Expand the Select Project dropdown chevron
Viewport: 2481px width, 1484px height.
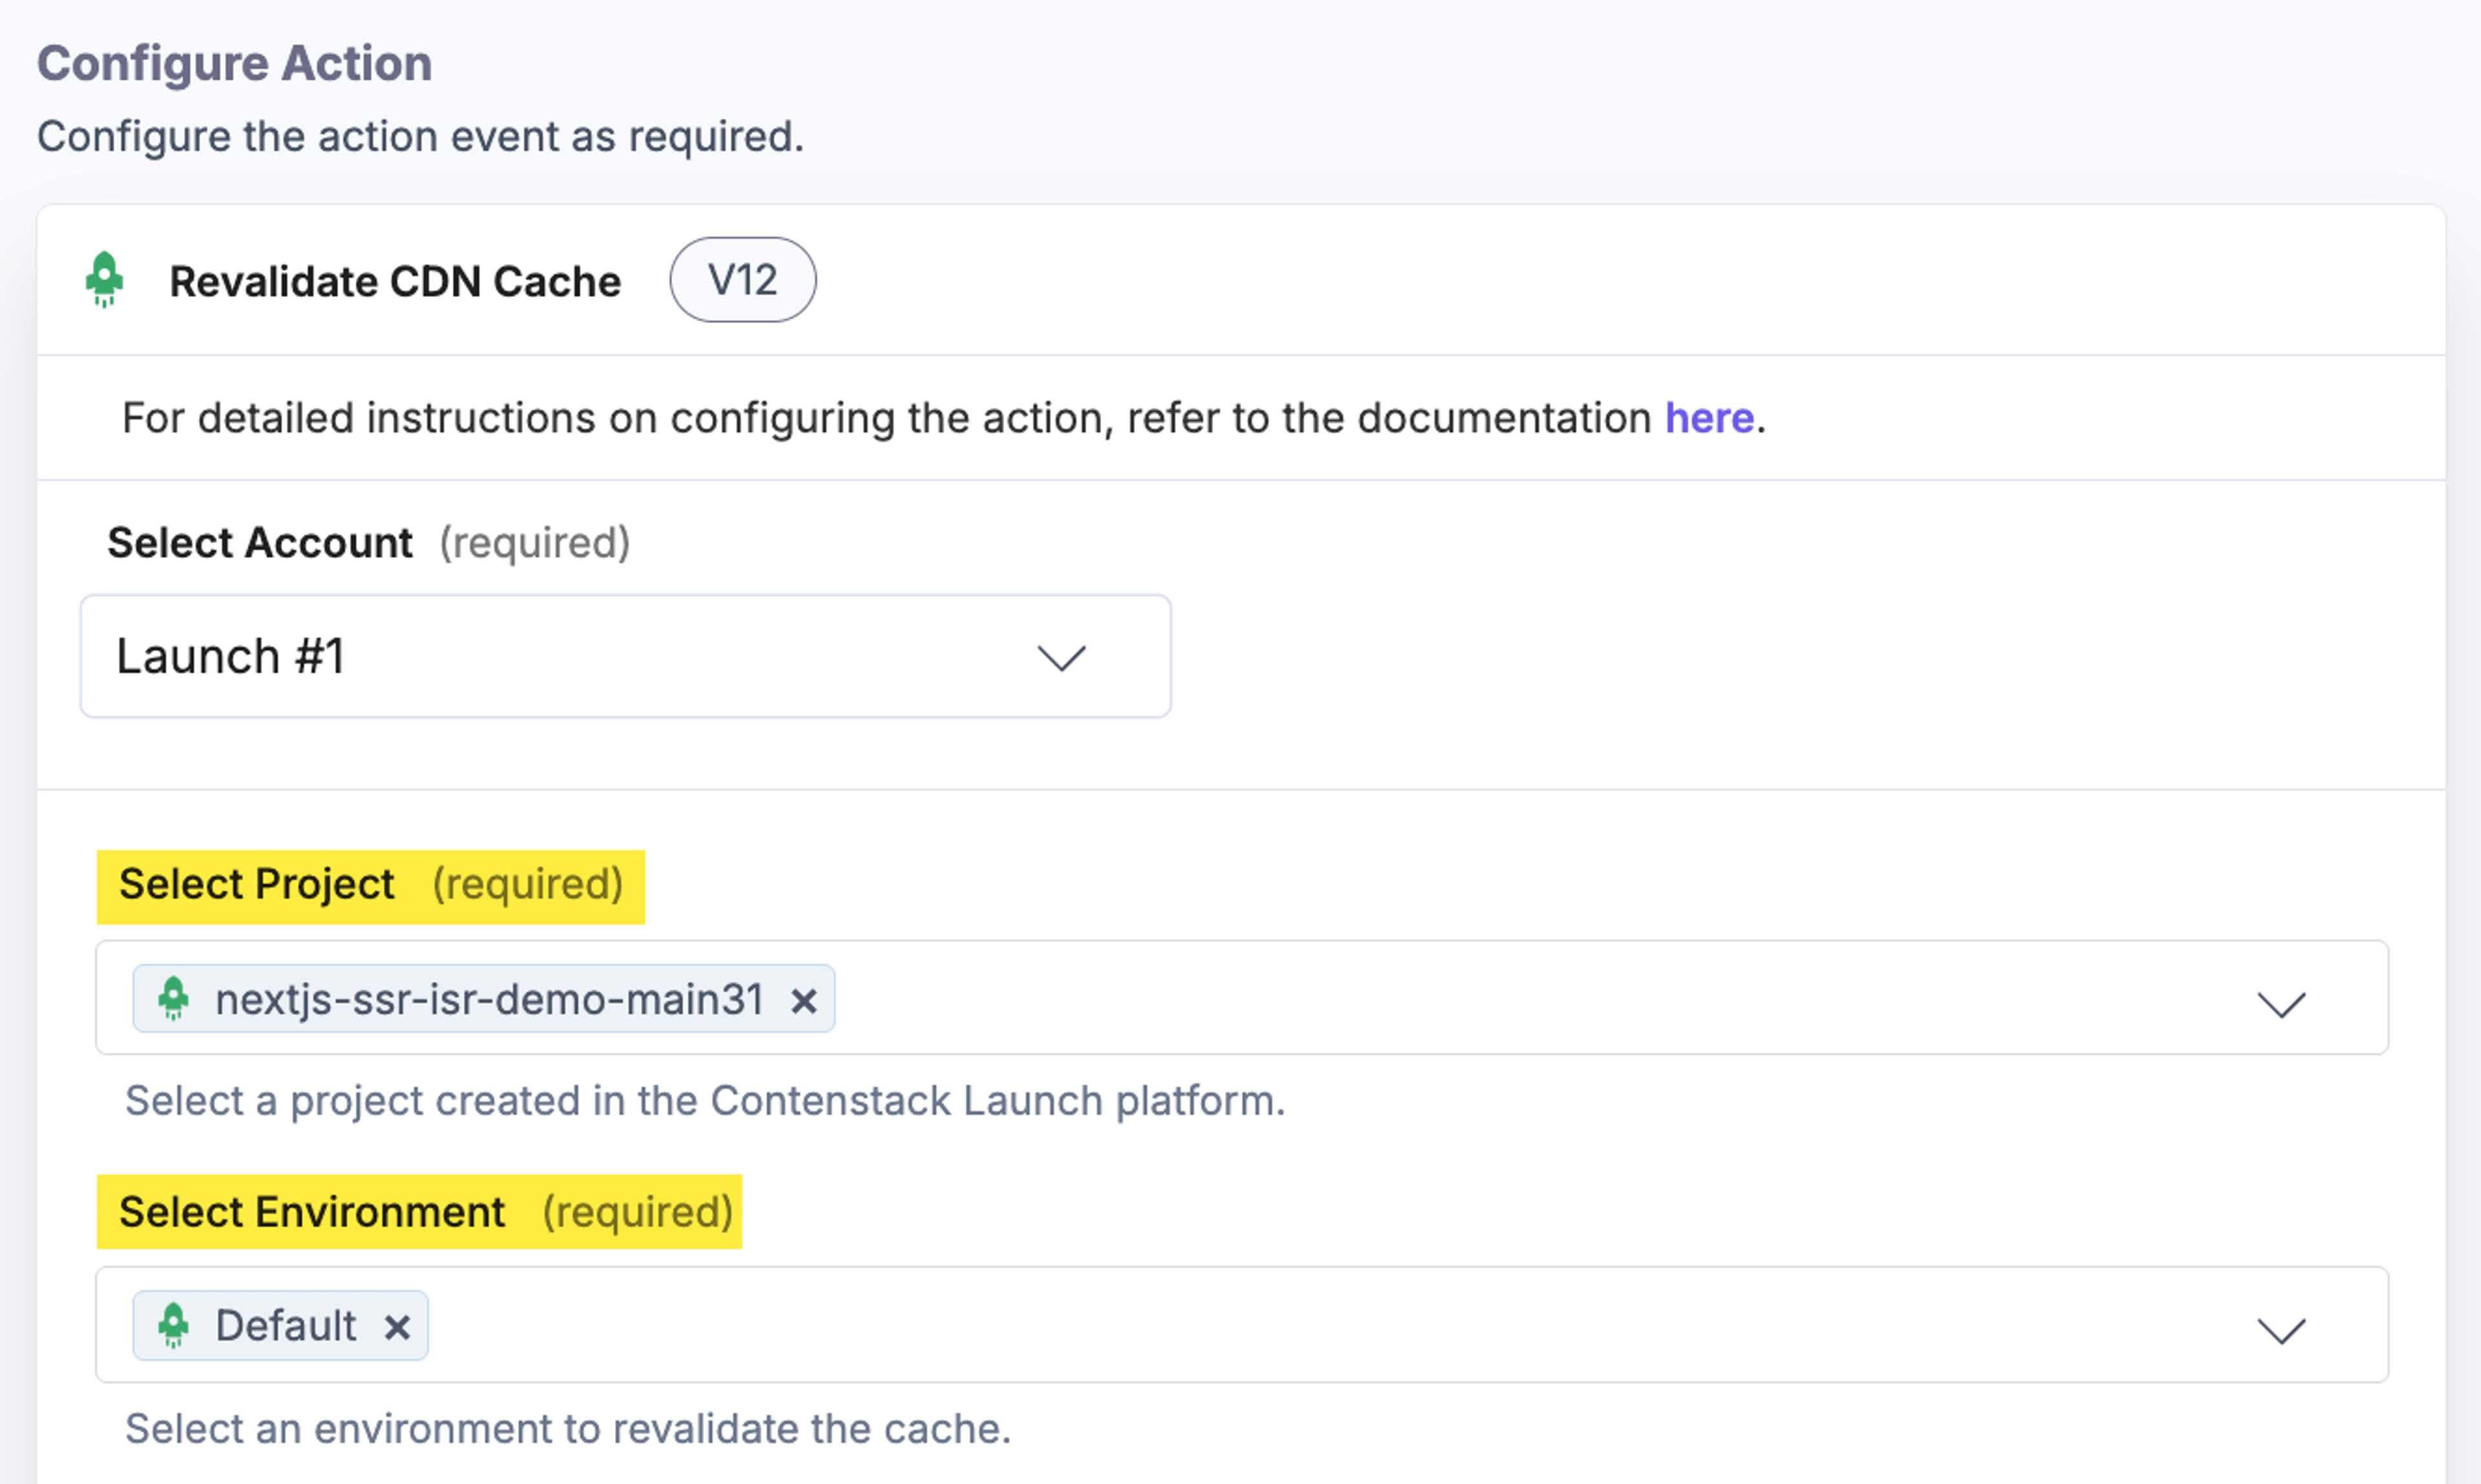[2281, 1003]
